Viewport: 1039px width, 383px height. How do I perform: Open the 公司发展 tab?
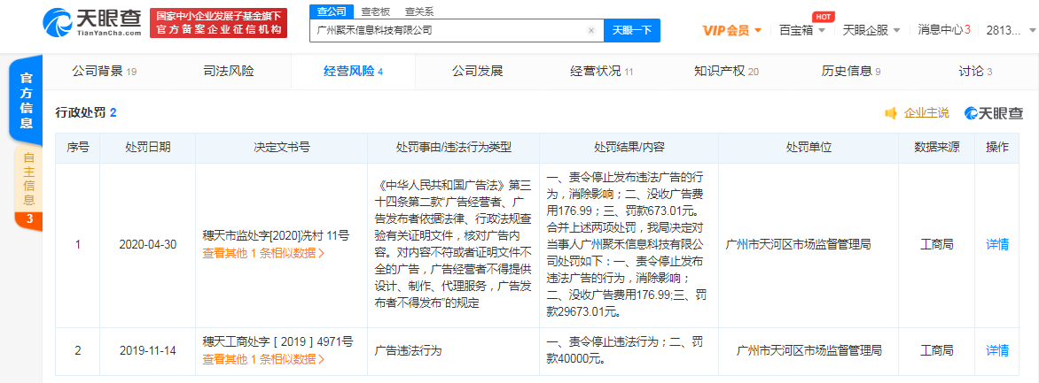click(x=477, y=72)
